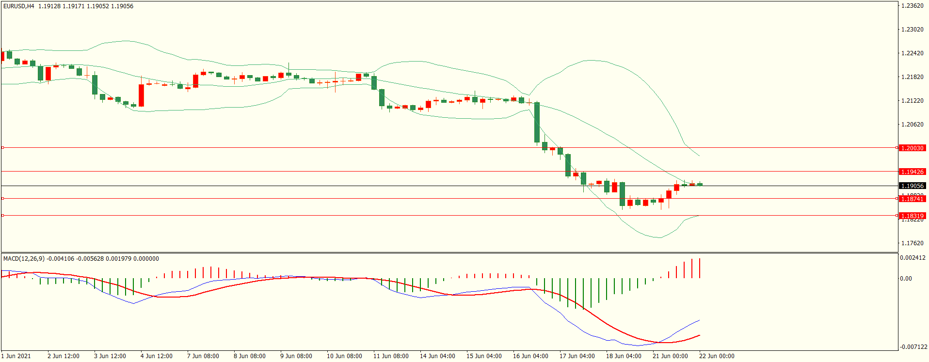
Task: Click the 22 Jun 00:00 time label
Action: [717, 356]
